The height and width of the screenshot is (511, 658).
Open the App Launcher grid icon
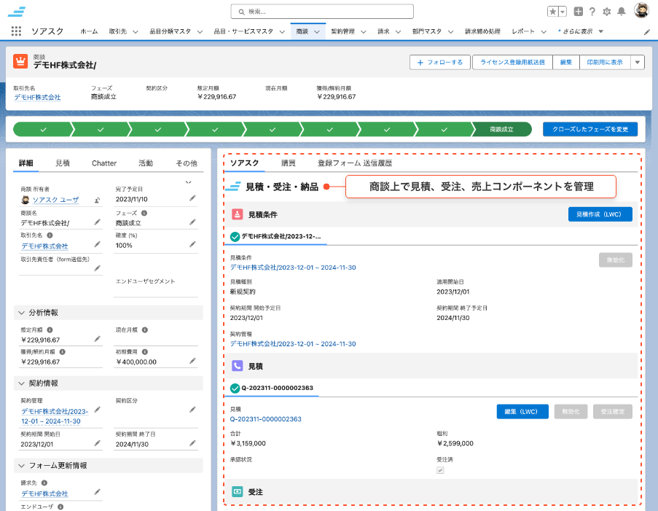click(x=16, y=31)
